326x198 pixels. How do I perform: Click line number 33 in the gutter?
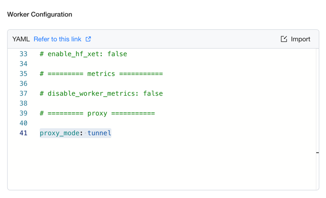24,54
